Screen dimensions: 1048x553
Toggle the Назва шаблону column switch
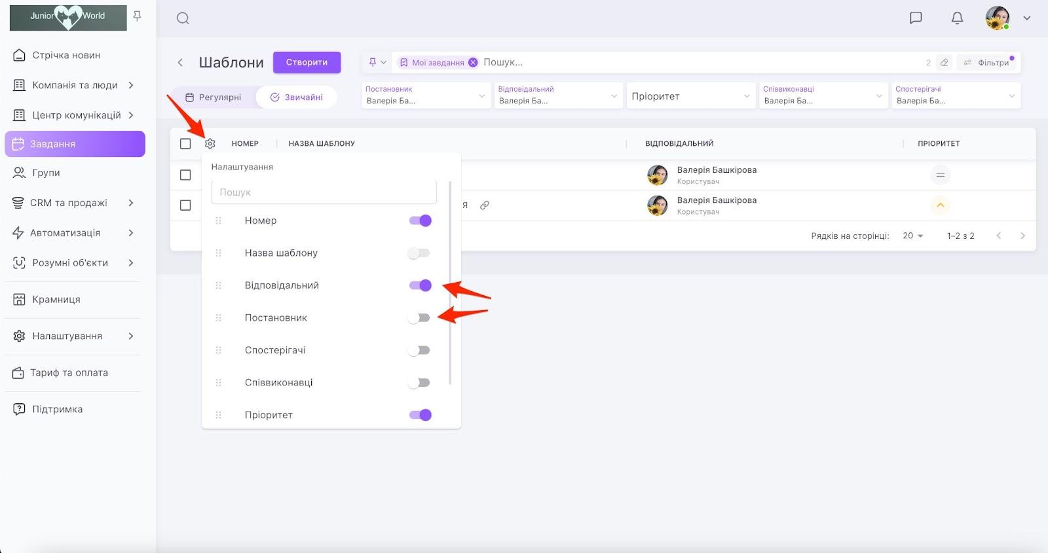pos(419,253)
